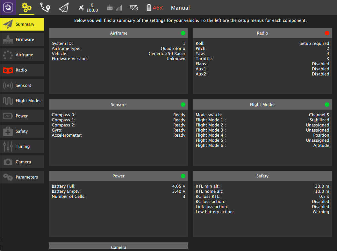Open the Manual flight mode selector
Viewport: 337px width, 251px height.
pos(180,7)
